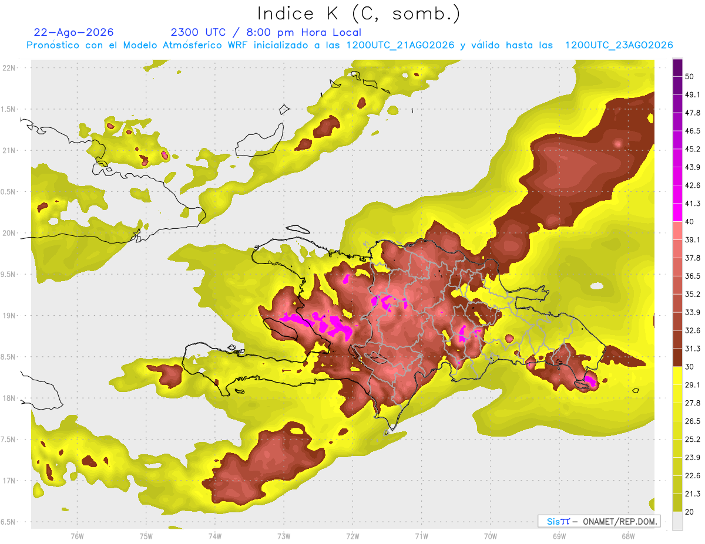Viewport: 705px width, 544px height.
Task: Click the colorbar value '47.8'
Action: (x=692, y=113)
